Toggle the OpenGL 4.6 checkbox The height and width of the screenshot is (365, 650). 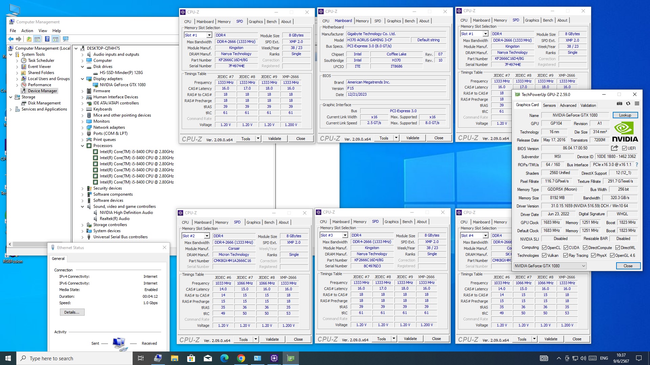612,255
